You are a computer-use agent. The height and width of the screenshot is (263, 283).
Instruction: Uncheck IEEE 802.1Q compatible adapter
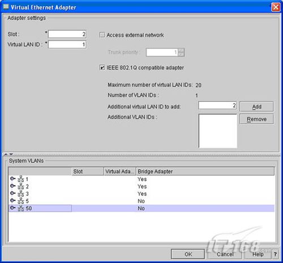pos(102,67)
